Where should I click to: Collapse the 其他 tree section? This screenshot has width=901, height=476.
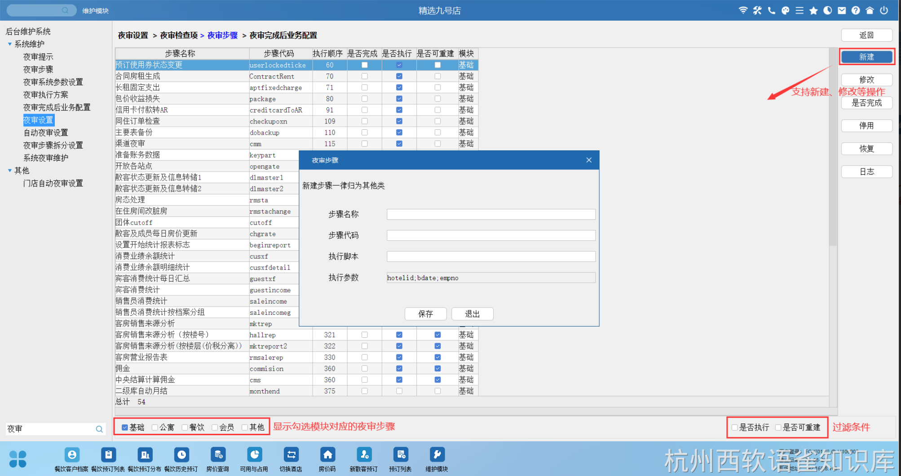click(x=10, y=171)
